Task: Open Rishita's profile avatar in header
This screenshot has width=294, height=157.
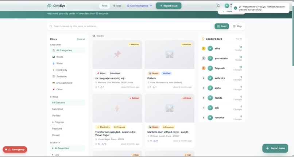Action: (x=227, y=6)
